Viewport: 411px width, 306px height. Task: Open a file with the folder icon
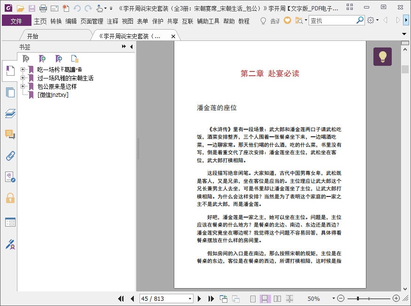pos(21,8)
